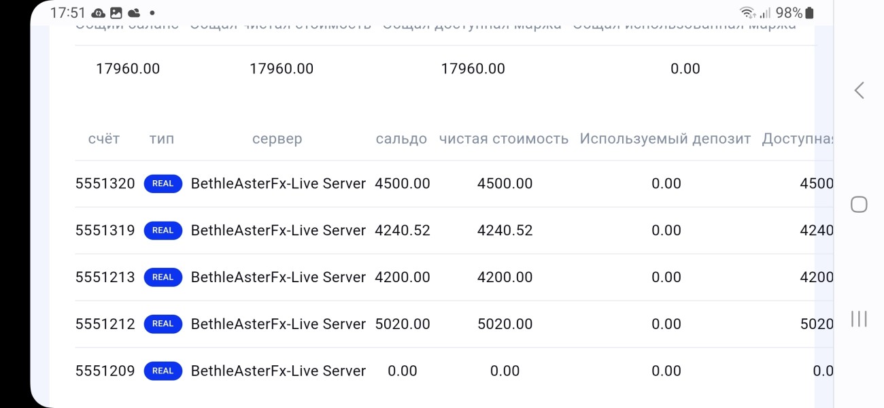This screenshot has height=408, width=884.
Task: Tap the Android back chevron
Action: pyautogui.click(x=860, y=90)
